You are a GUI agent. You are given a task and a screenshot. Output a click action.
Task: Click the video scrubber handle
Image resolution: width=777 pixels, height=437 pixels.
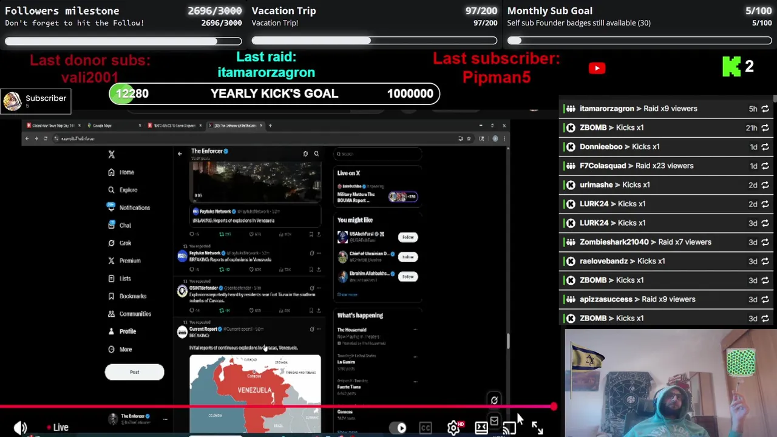coord(554,407)
